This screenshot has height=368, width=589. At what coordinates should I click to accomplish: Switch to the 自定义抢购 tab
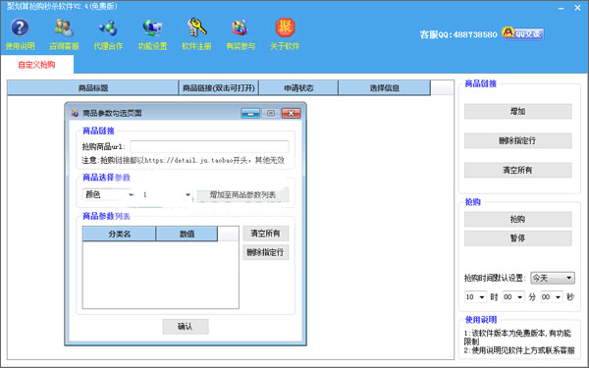[x=37, y=65]
